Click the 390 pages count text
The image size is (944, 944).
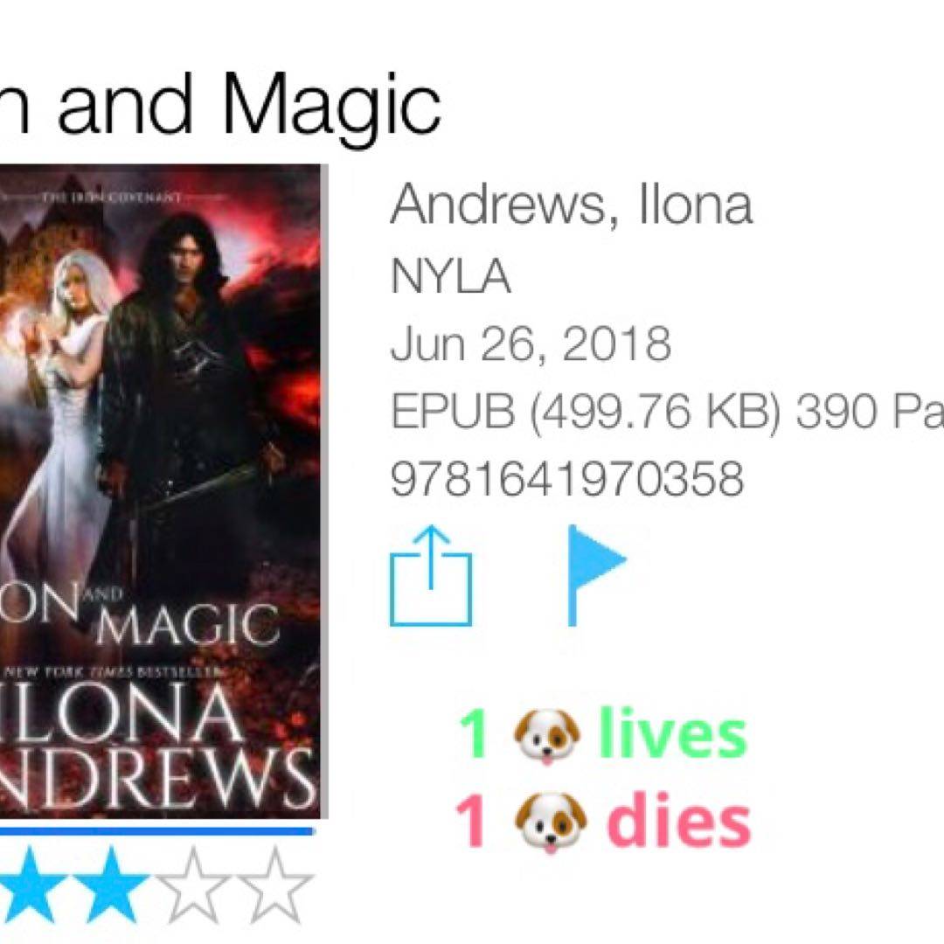[x=870, y=412]
